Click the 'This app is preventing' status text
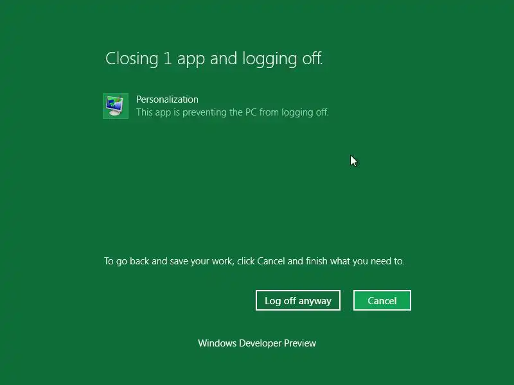 [x=232, y=112]
